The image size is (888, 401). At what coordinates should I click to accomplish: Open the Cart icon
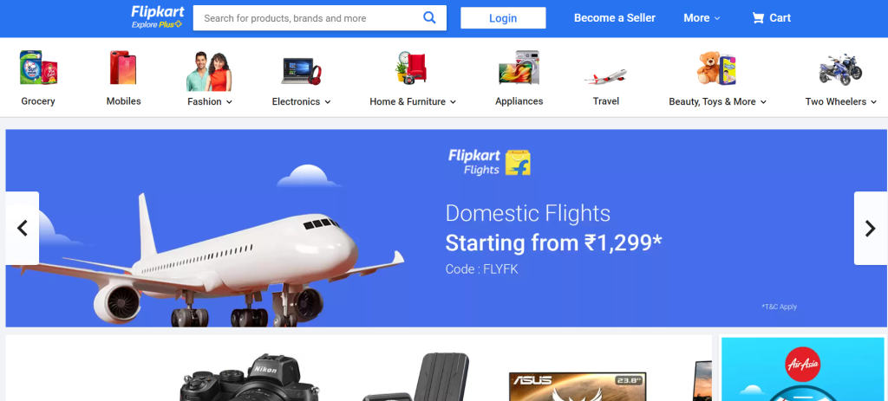[758, 18]
